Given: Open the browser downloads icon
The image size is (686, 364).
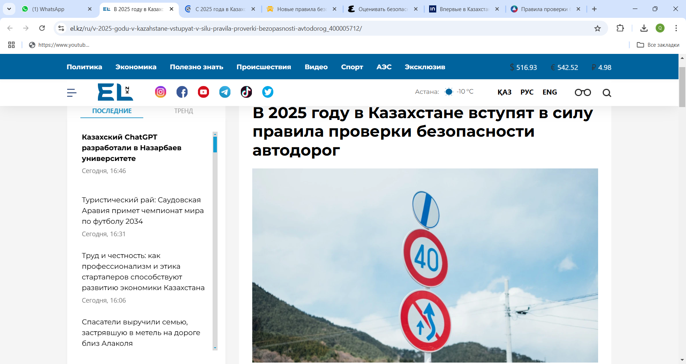Looking at the screenshot, I should point(644,28).
